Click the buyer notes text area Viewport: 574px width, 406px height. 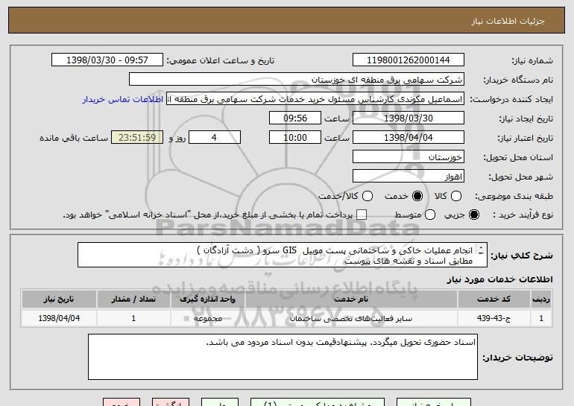pos(283,357)
